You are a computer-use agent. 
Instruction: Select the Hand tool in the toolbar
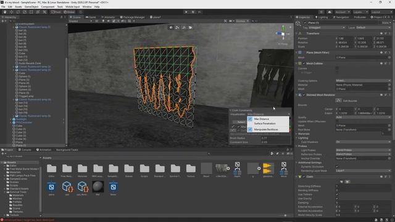click(5, 12)
